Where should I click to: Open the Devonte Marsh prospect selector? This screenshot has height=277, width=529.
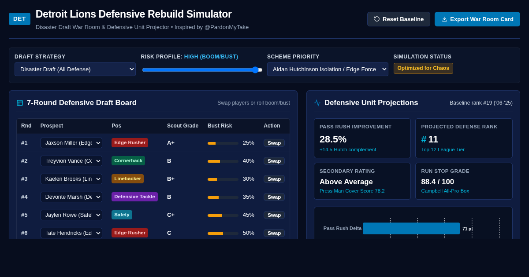coord(71,197)
